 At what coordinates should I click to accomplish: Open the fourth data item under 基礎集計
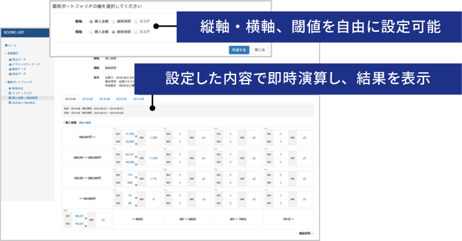point(19,73)
